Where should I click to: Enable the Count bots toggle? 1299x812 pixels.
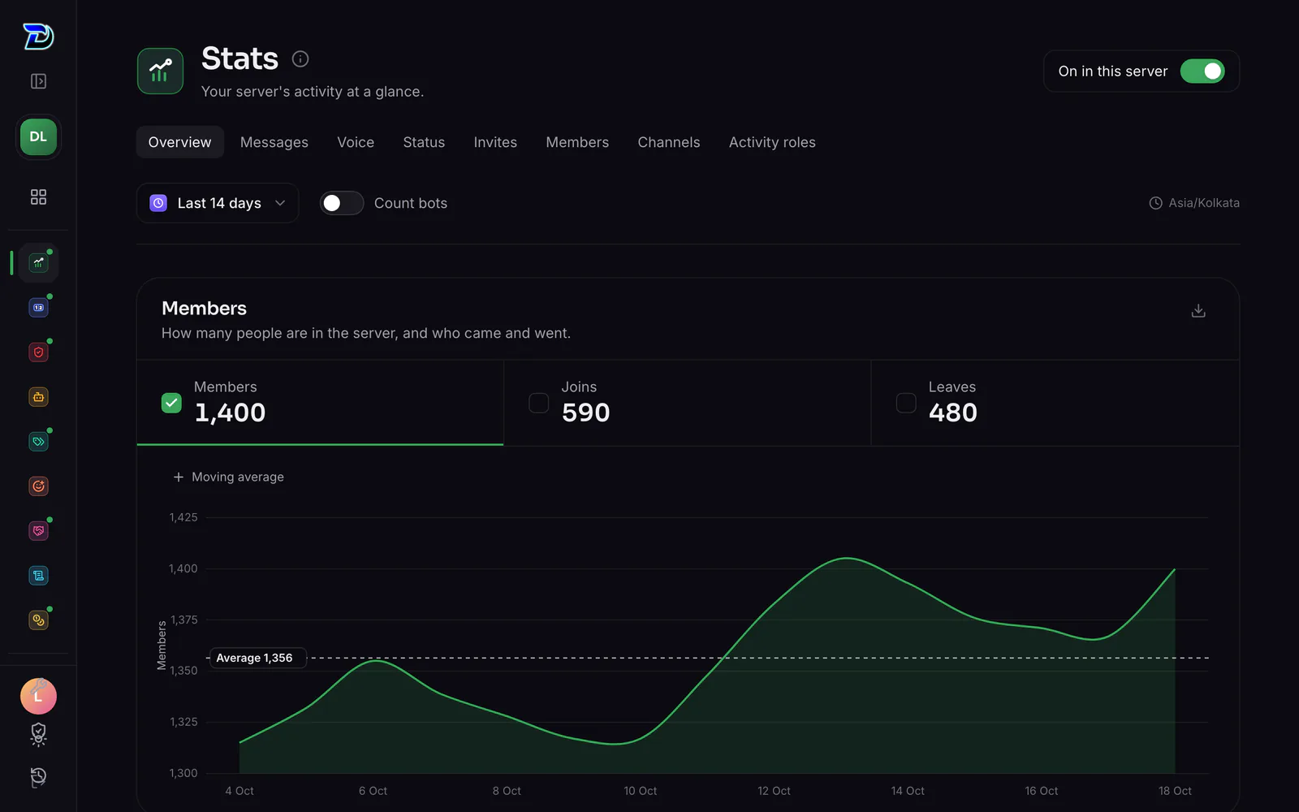tap(342, 203)
